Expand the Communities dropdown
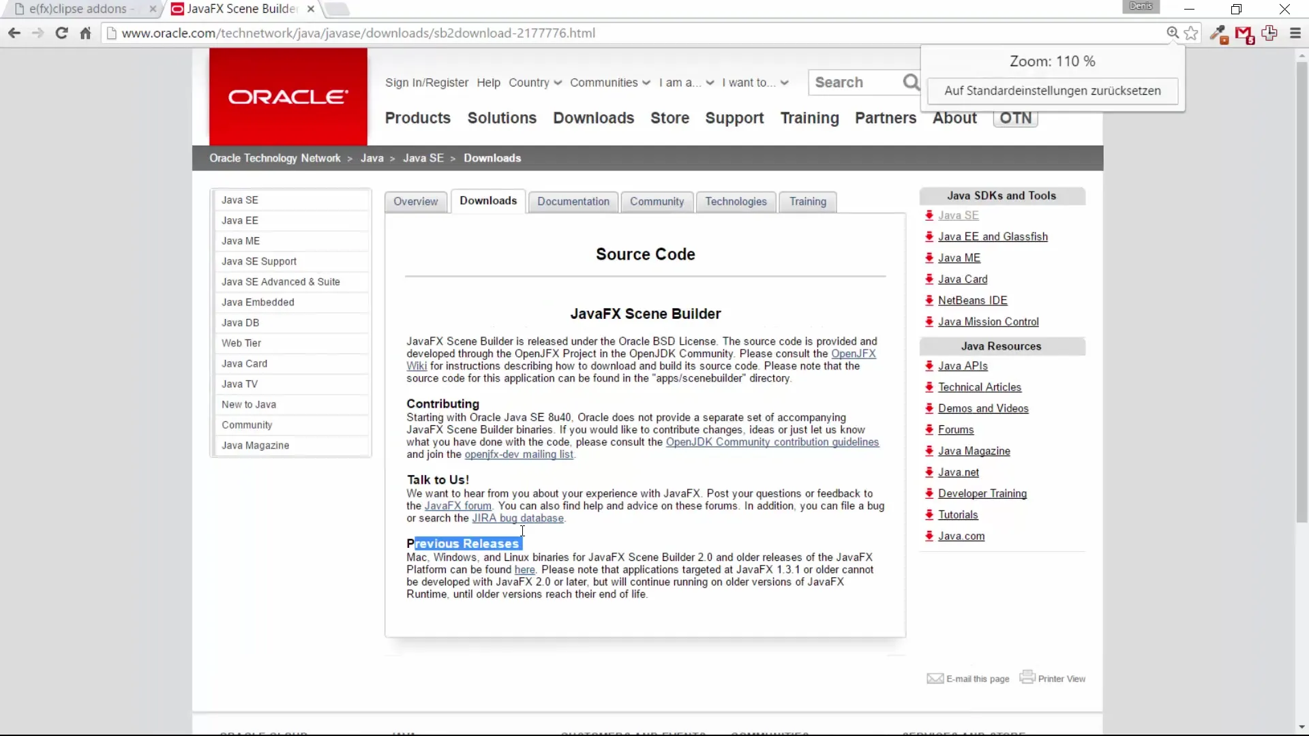1309x736 pixels. [x=610, y=82]
